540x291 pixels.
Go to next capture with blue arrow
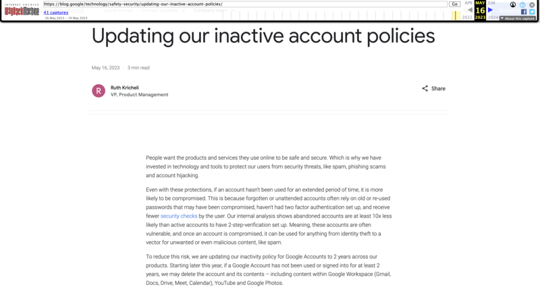[491, 10]
